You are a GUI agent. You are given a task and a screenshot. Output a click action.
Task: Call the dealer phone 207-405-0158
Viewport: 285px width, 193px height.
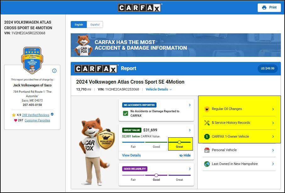(x=32, y=105)
